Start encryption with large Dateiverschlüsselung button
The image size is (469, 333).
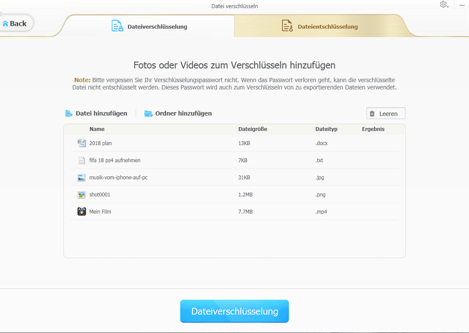tap(234, 311)
